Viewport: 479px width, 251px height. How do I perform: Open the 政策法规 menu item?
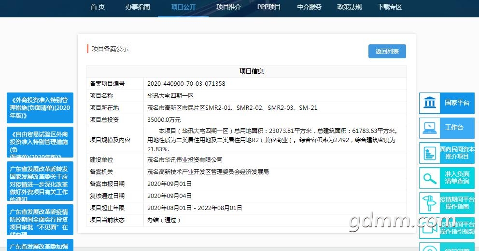[350, 7]
